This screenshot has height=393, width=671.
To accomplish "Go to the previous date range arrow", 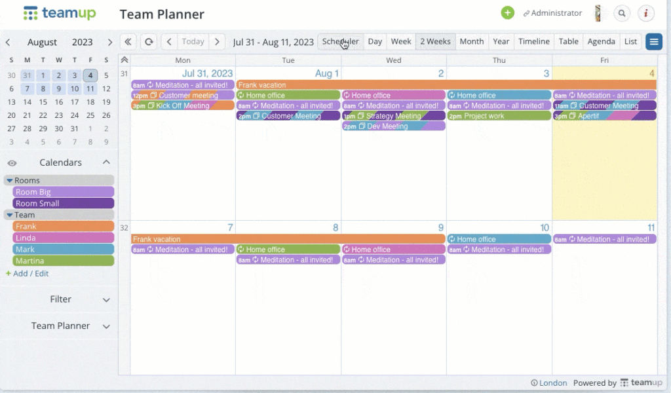I will click(x=169, y=42).
